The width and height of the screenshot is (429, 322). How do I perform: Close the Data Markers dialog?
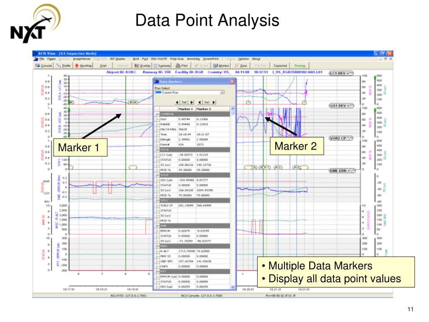[232, 81]
